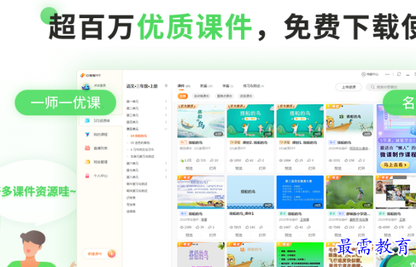Open the blue 第三届 contest slide thumbnail
416x267 pixels.
point(300,192)
